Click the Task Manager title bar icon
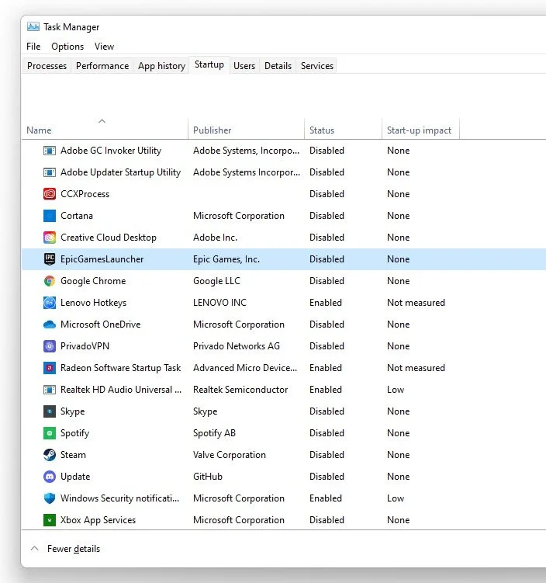Image resolution: width=546 pixels, height=583 pixels. click(x=33, y=26)
